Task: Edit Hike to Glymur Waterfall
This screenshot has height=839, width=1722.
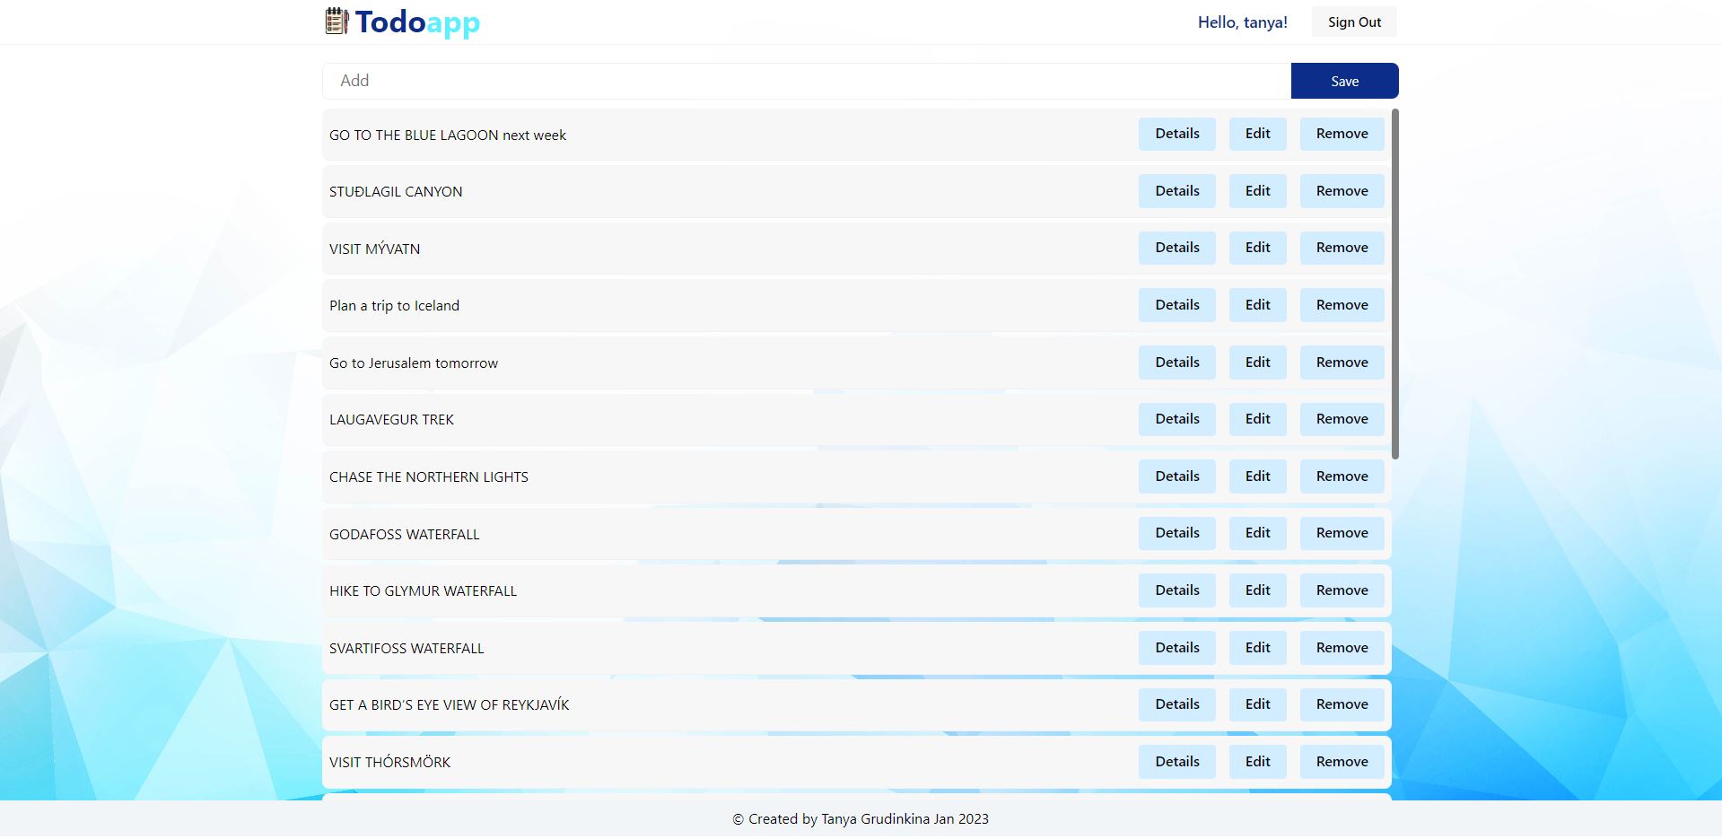Action: pos(1257,590)
